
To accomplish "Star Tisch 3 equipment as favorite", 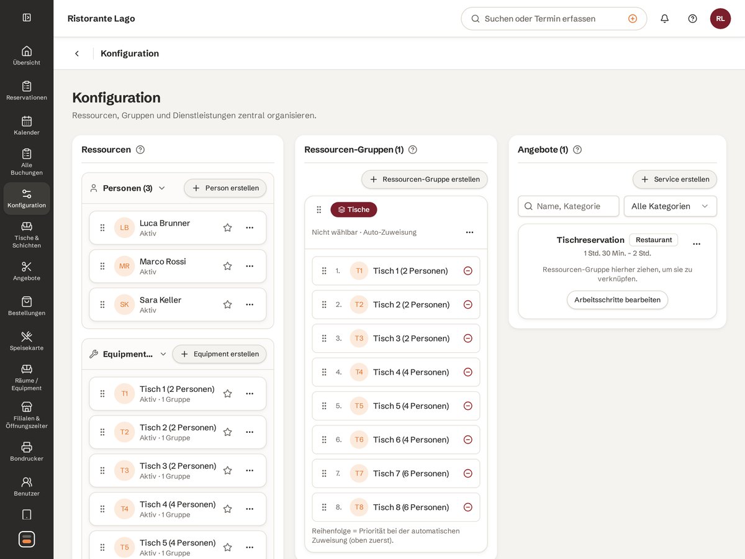I will [x=228, y=470].
